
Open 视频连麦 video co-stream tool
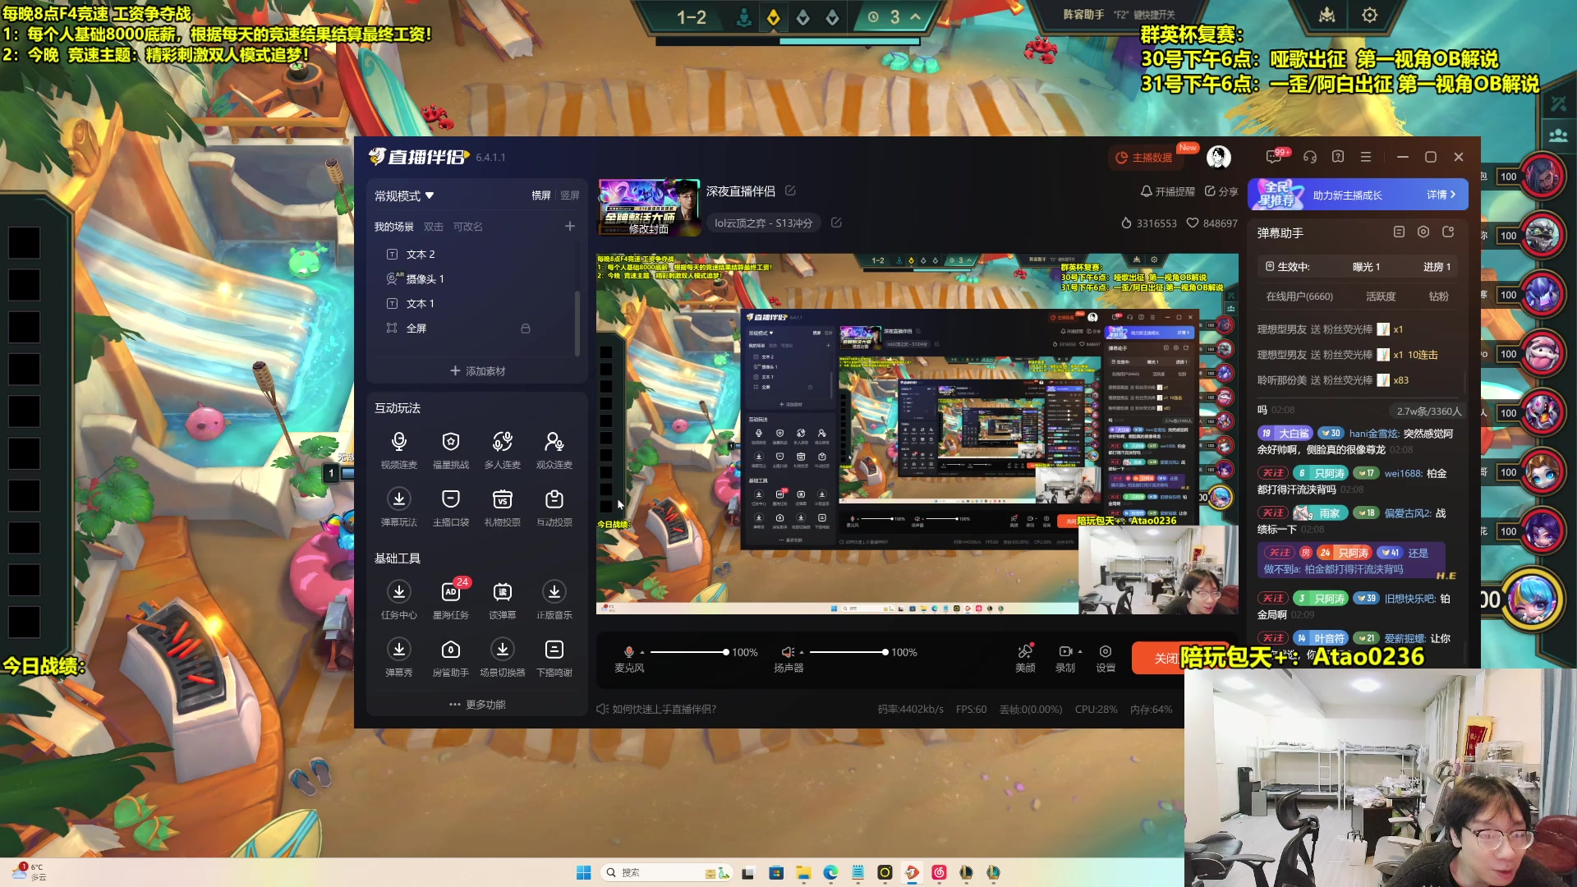pos(398,450)
